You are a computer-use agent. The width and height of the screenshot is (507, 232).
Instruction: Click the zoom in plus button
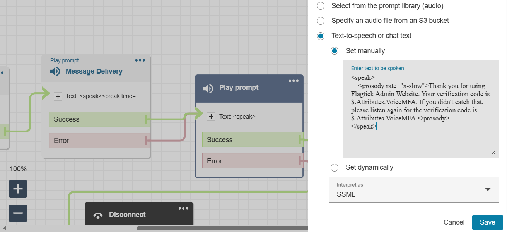tap(18, 189)
